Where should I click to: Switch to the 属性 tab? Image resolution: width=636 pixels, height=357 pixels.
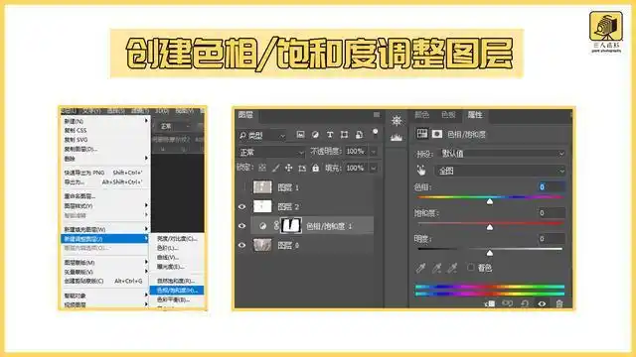(x=475, y=115)
